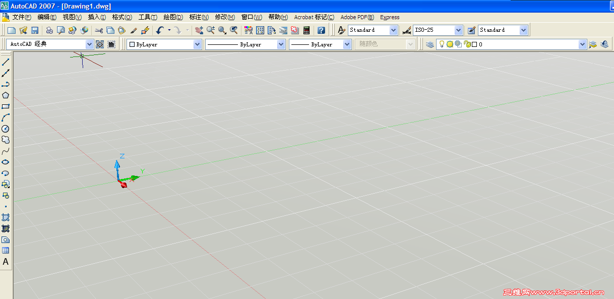Image resolution: width=614 pixels, height=299 pixels.
Task: Undo the last action with the arrow icon
Action: pos(160,30)
